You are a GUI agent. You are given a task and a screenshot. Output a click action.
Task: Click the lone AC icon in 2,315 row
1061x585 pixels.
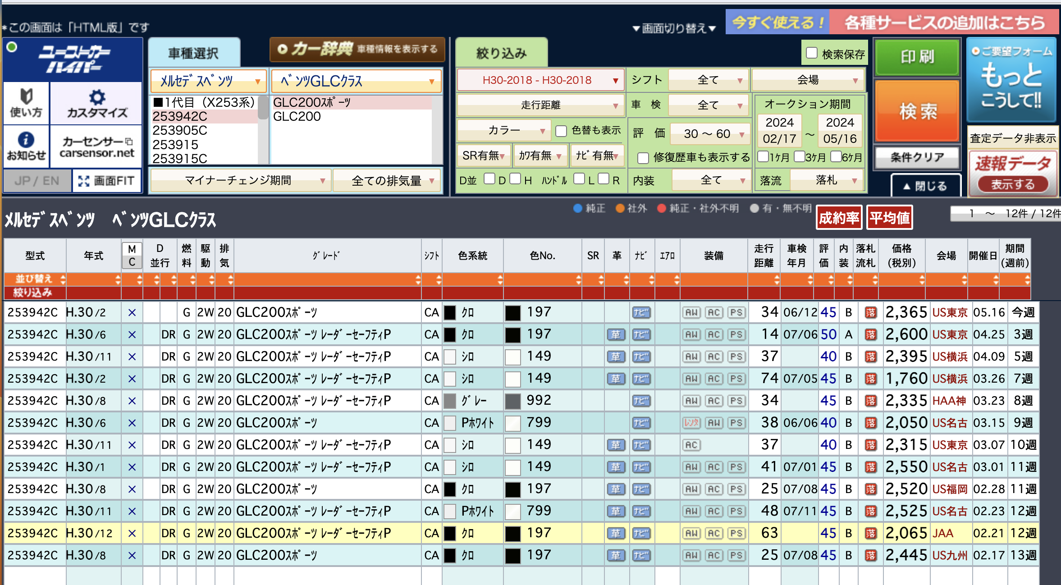[x=691, y=445]
